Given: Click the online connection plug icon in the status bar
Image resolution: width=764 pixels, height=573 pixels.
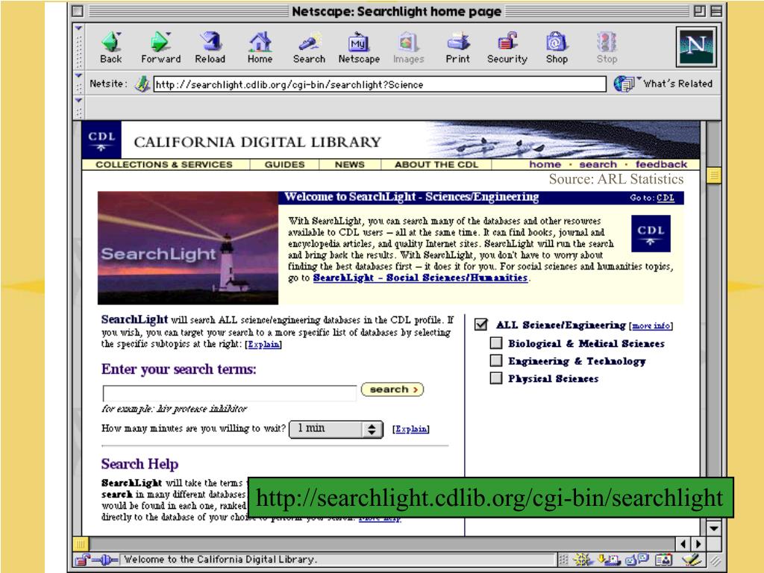Looking at the screenshot, I should click(104, 560).
